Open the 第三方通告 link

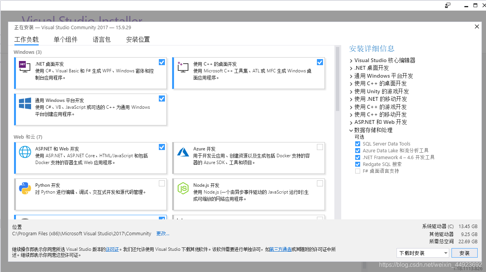[x=281, y=249]
